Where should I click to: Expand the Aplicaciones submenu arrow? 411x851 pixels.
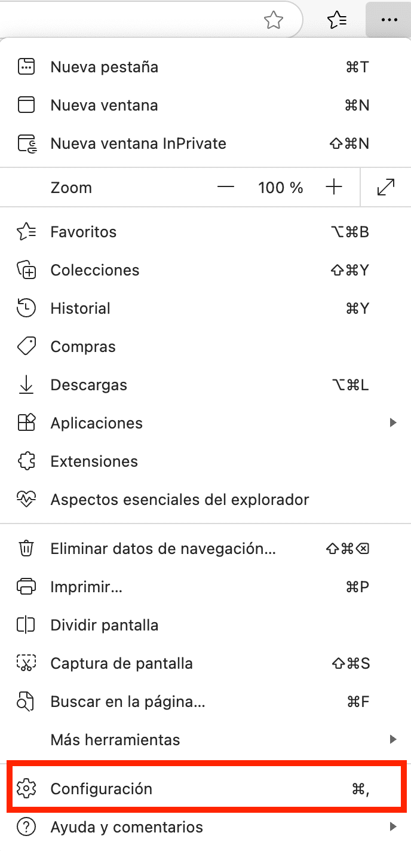392,423
